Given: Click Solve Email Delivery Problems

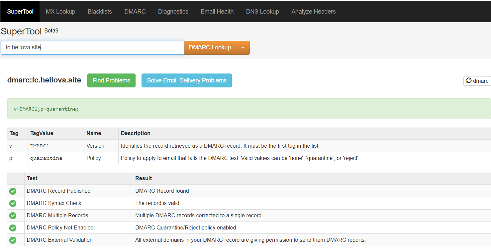Looking at the screenshot, I should click(187, 80).
